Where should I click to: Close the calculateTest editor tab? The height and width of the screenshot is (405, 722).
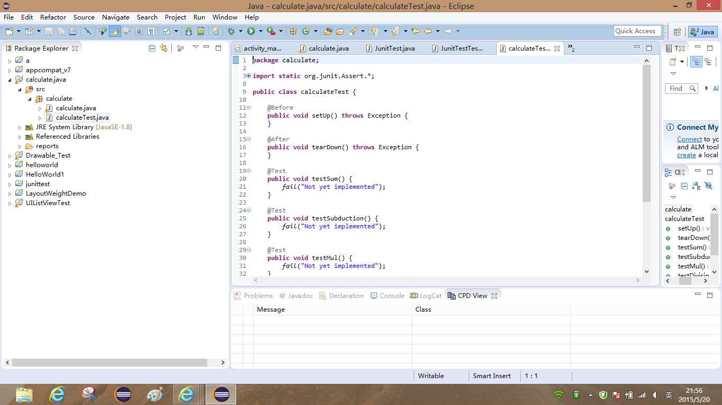click(x=557, y=49)
